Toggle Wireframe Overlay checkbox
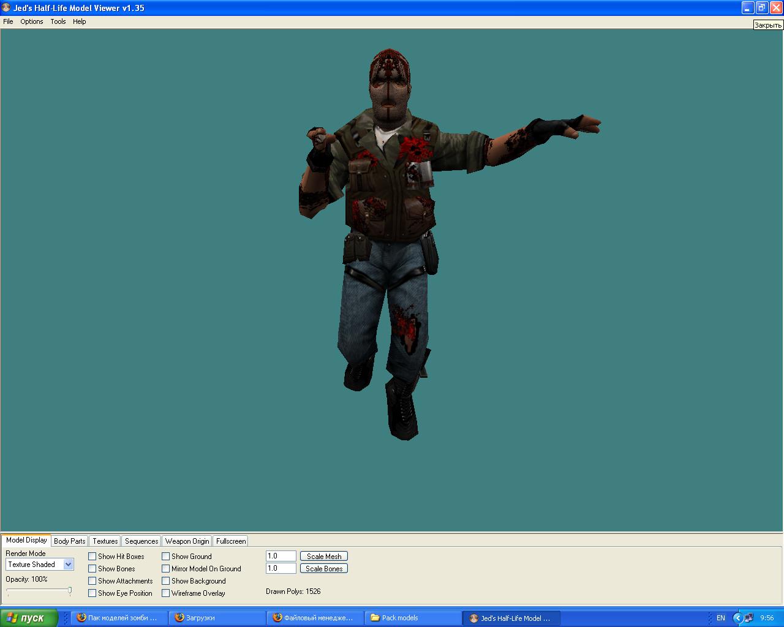The width and height of the screenshot is (784, 627). coord(166,593)
